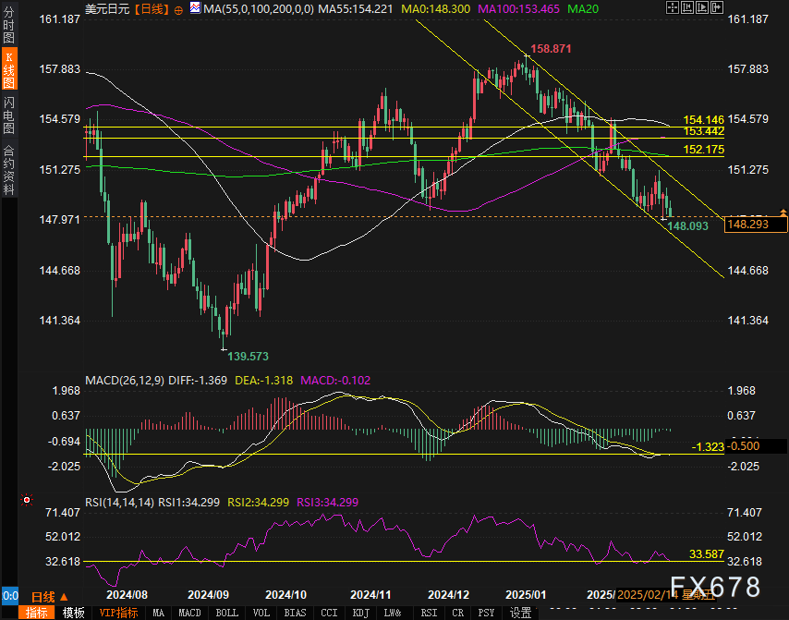Click the MACD(26,12,9) indicator label
Screen dimensions: 789x620
[123, 380]
